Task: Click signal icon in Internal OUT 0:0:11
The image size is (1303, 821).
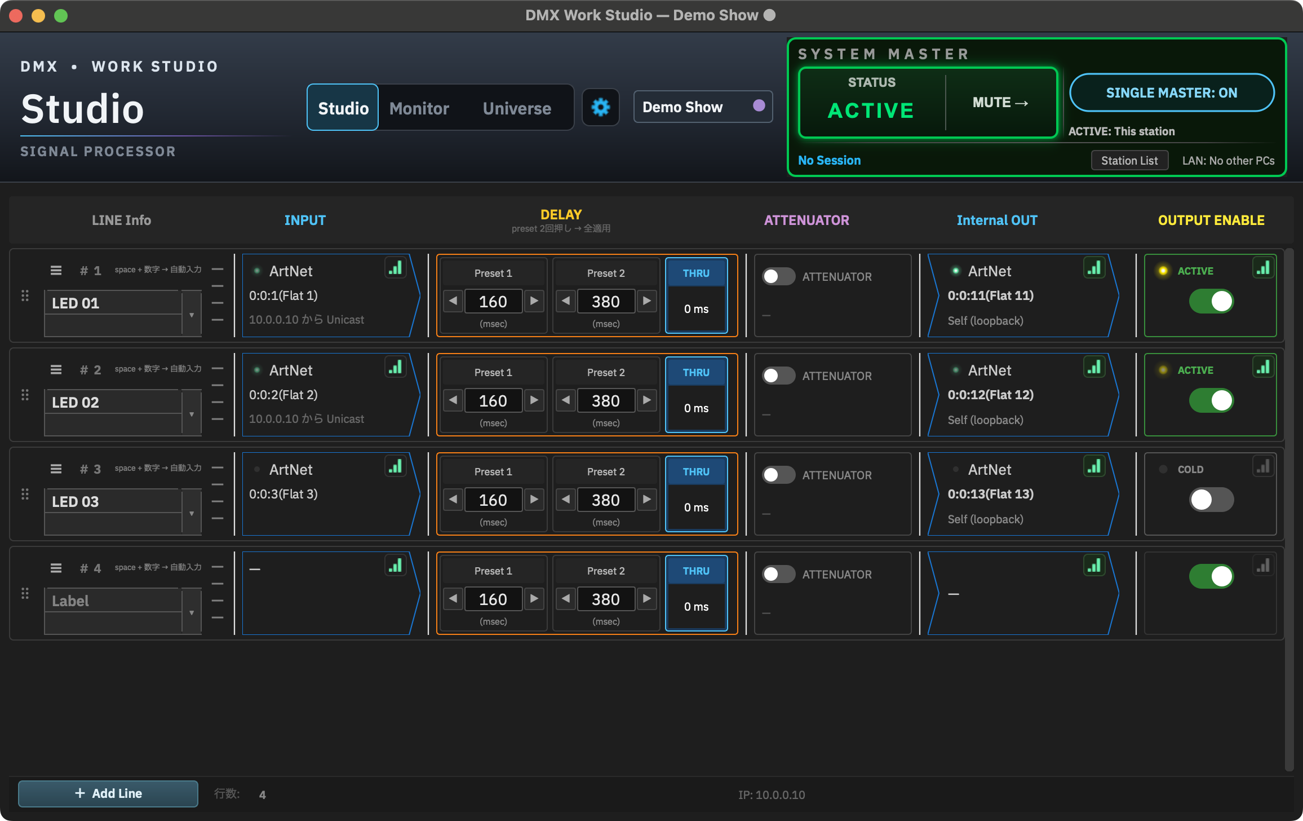Action: pyautogui.click(x=1094, y=268)
